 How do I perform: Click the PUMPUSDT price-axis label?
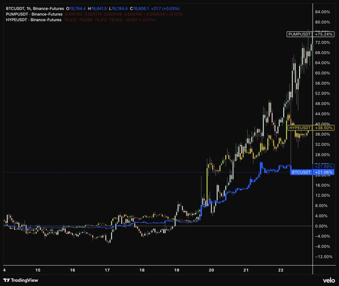pos(300,34)
